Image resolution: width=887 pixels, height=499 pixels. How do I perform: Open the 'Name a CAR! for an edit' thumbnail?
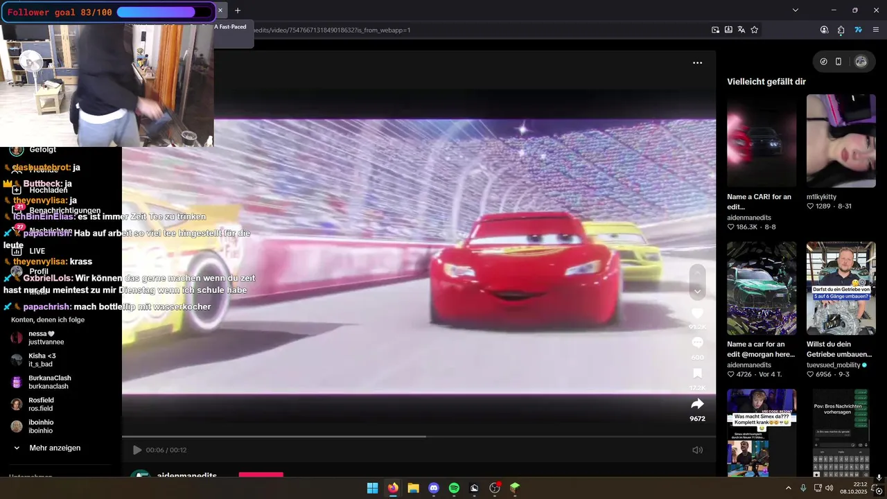pyautogui.click(x=762, y=141)
